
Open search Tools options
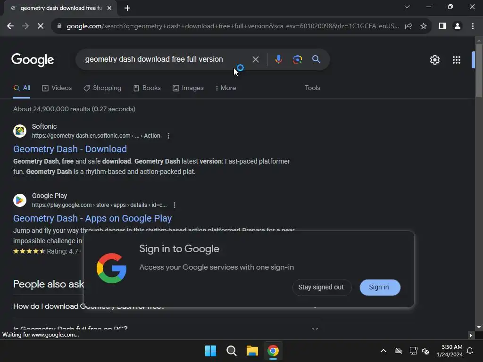point(312,88)
